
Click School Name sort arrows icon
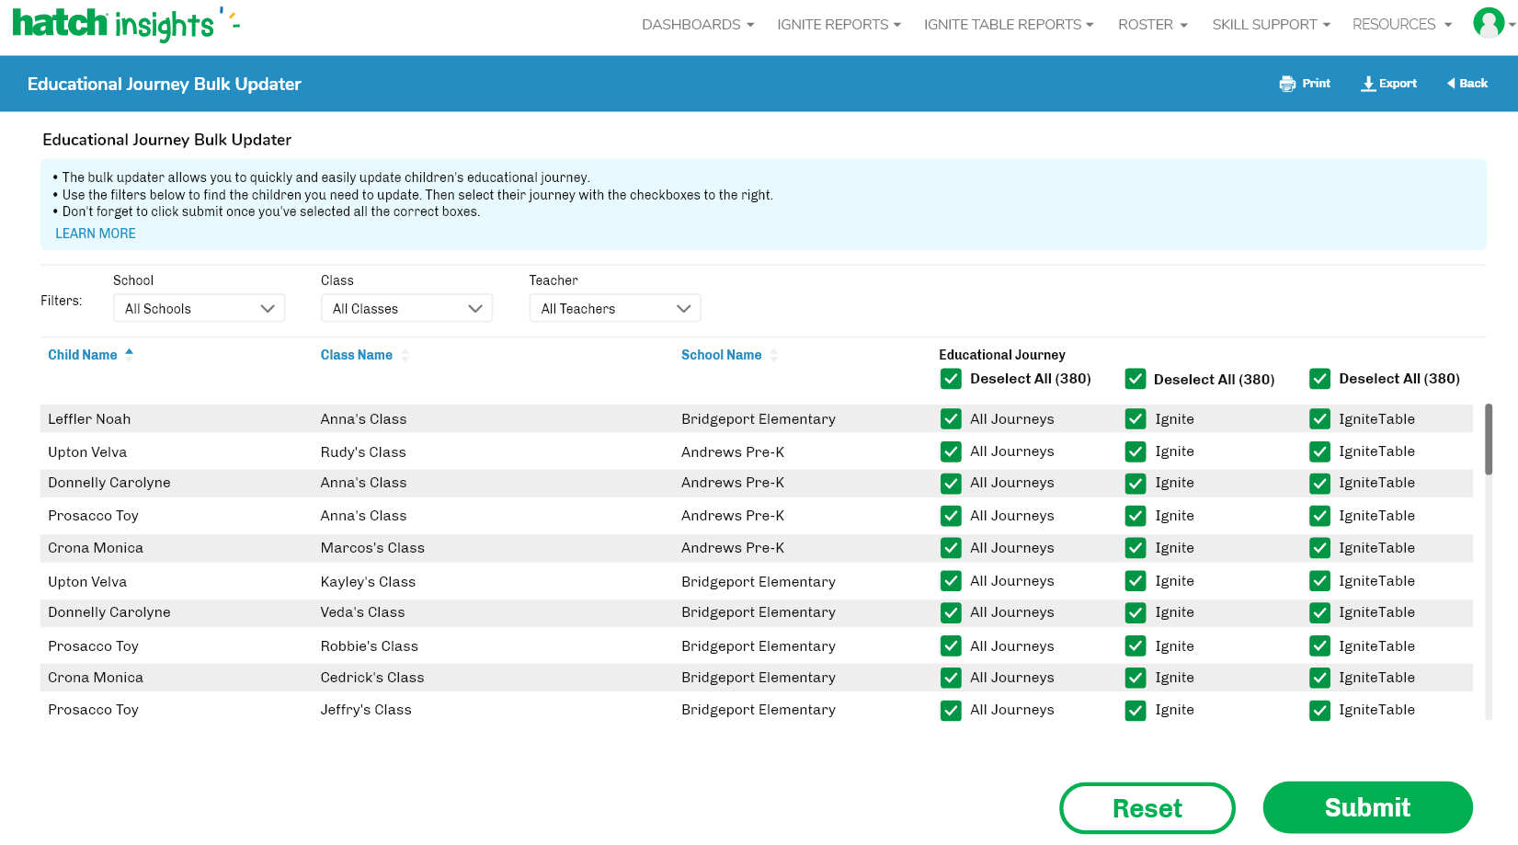point(774,355)
